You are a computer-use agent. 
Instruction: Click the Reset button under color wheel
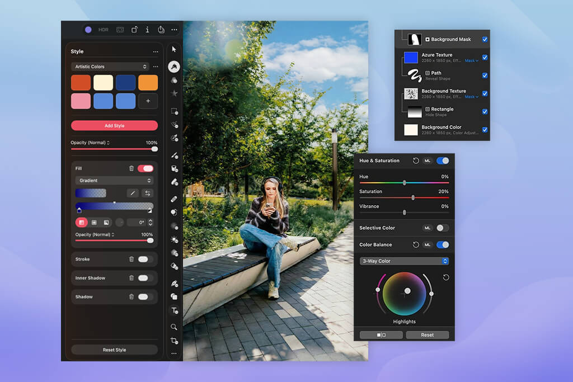tap(427, 335)
